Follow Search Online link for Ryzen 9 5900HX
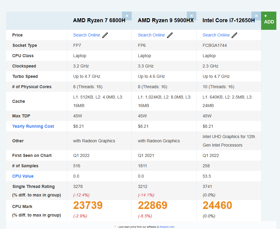The width and height of the screenshot is (280, 229). (151, 35)
